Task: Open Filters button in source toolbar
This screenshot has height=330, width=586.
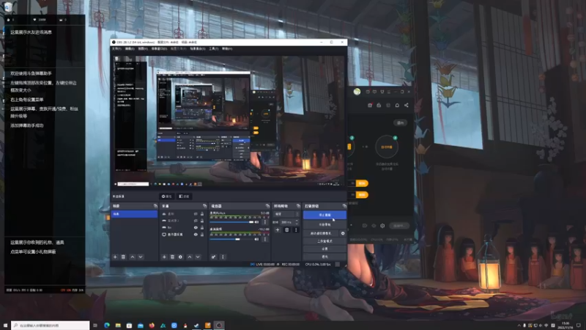Action: pos(184,197)
